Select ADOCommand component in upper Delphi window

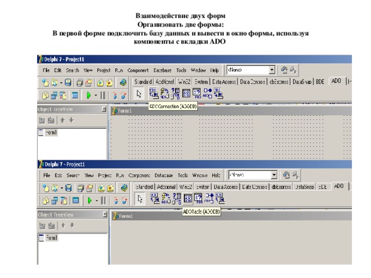(x=165, y=93)
